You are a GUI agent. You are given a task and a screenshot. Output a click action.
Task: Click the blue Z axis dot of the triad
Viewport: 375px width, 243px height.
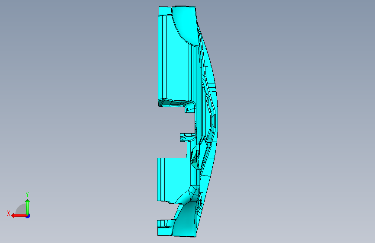28,216
